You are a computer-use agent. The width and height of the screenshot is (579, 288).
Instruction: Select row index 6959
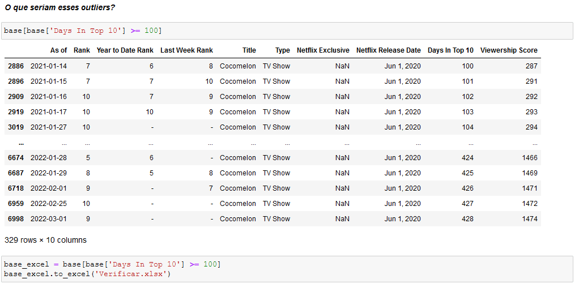click(16, 203)
